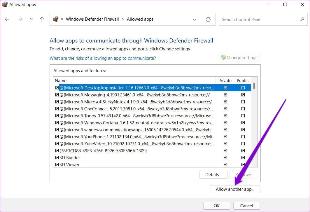Uncheck the 3D Builder entry checkbox

57,158
